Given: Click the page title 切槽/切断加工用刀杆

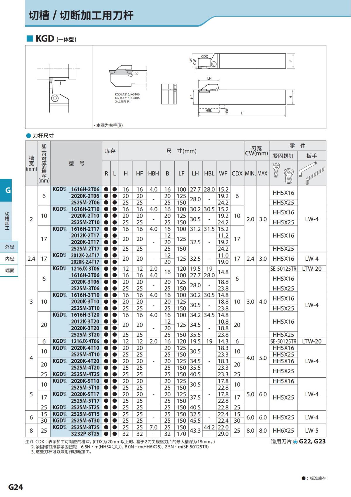Looking at the screenshot, I should pos(81,15).
